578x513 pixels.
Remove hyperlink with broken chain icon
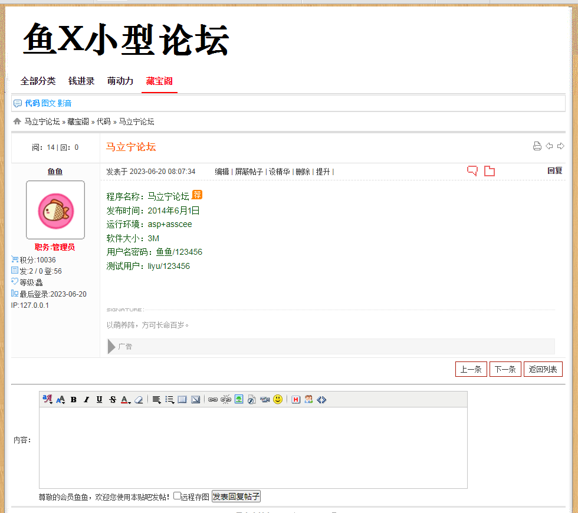tap(225, 400)
